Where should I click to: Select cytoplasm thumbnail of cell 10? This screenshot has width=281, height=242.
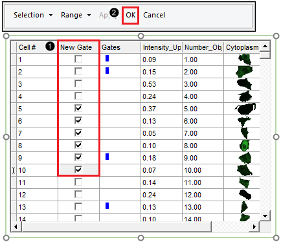tap(245, 170)
